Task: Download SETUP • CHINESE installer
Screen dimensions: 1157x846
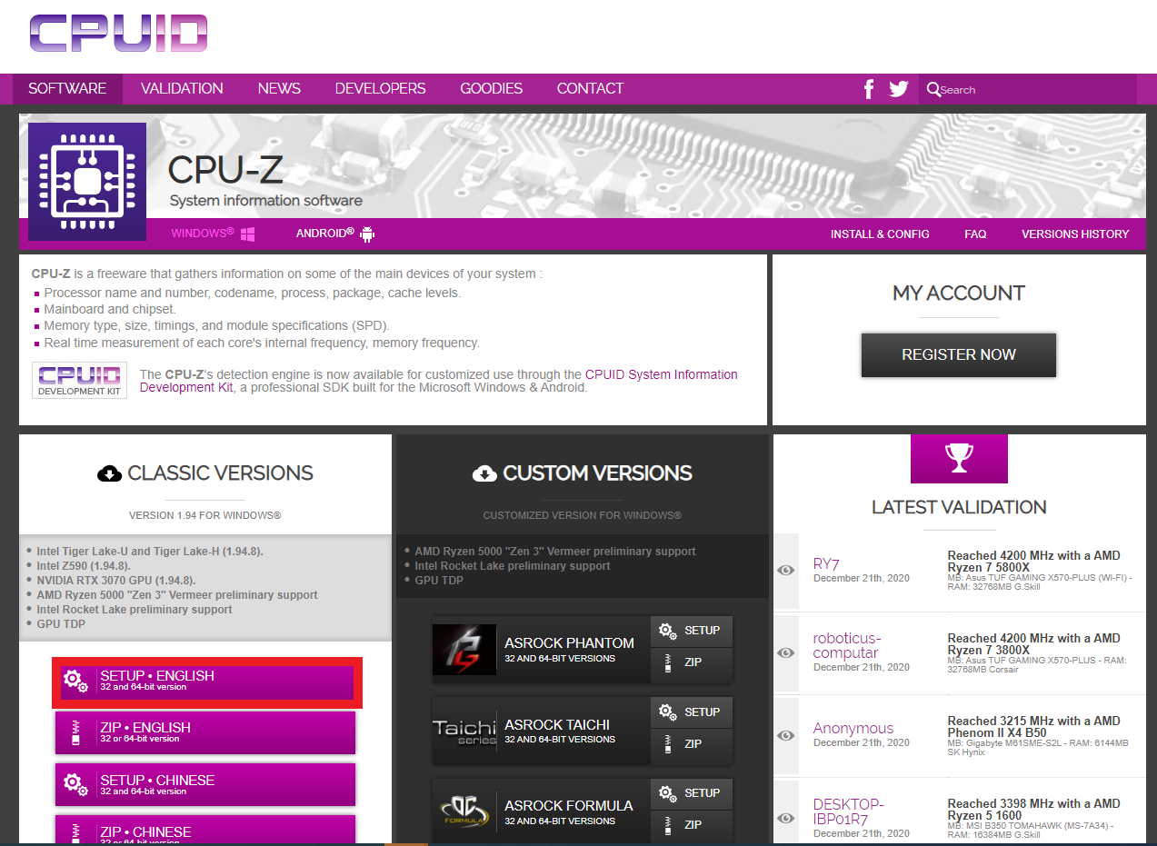Action: [x=205, y=784]
